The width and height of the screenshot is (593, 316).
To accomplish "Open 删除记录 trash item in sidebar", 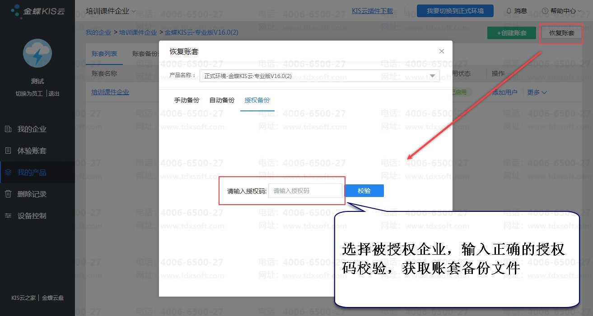I will point(32,194).
